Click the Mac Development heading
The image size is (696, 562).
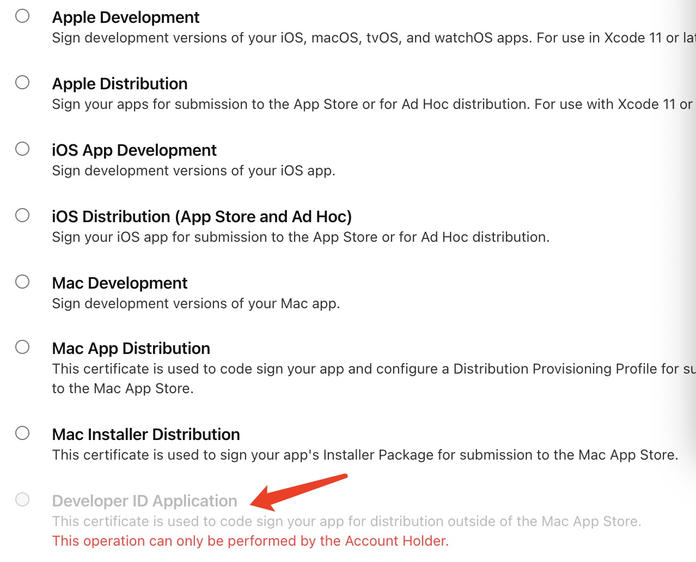pos(120,283)
